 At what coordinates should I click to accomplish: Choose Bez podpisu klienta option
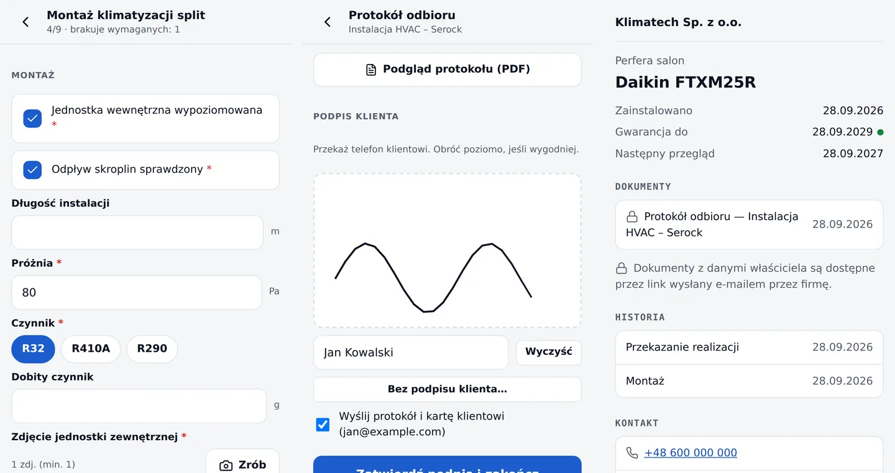tap(447, 389)
